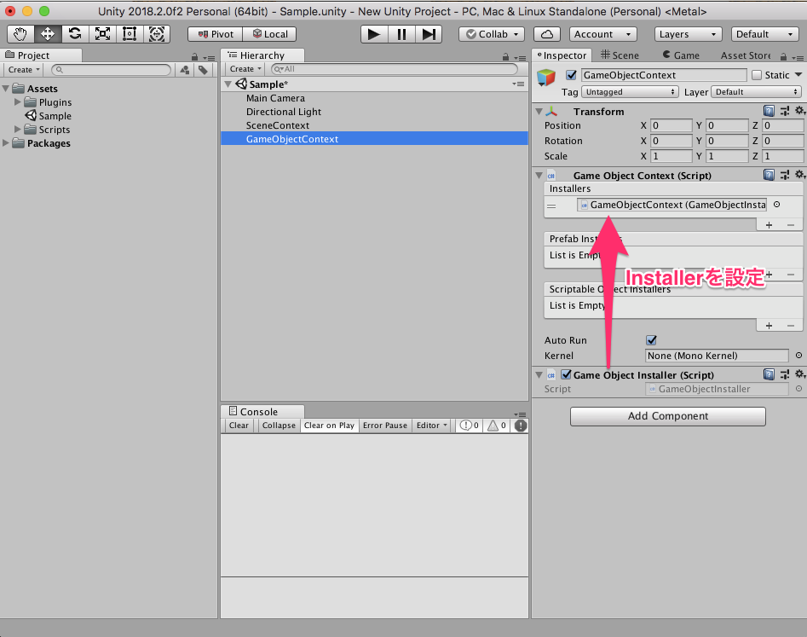Switch to the Scene tab

pos(620,55)
